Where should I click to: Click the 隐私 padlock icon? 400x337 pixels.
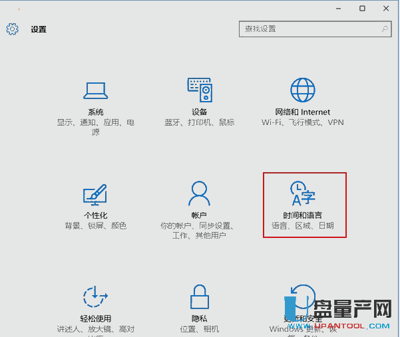pos(199,297)
